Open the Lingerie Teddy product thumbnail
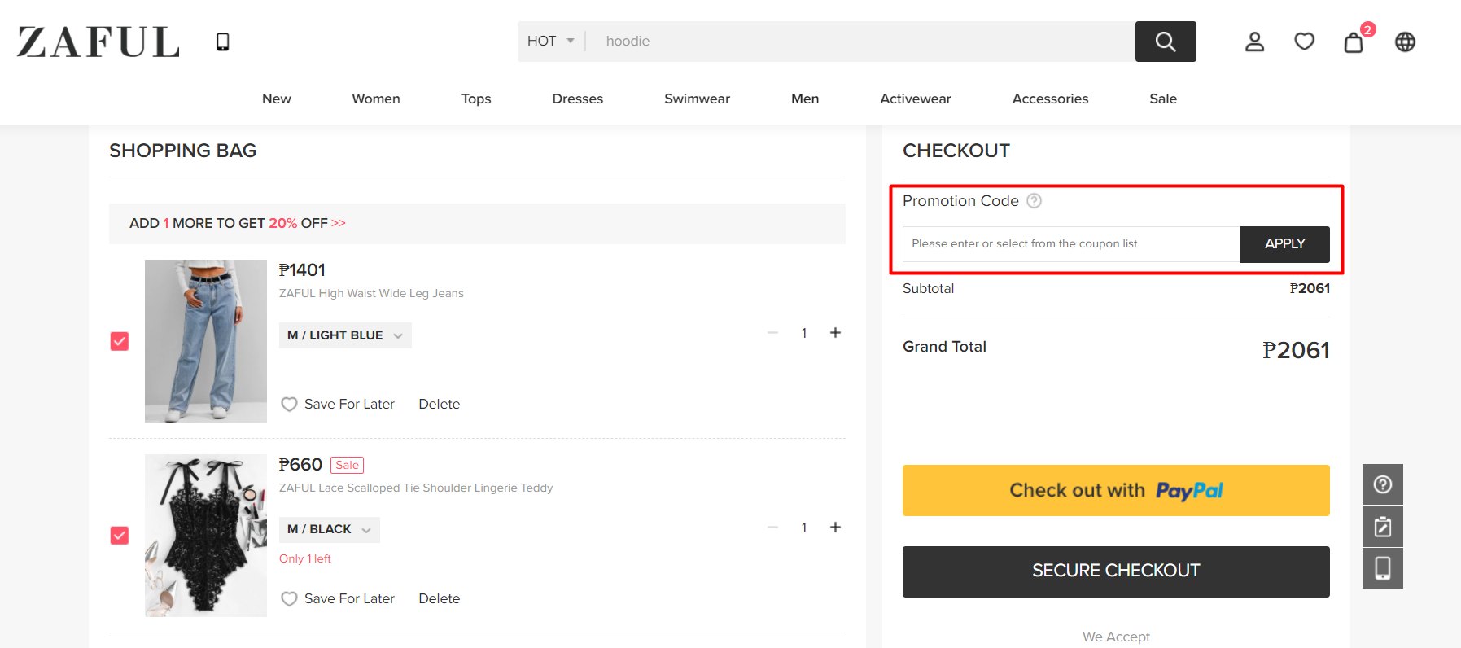1461x648 pixels. (206, 536)
